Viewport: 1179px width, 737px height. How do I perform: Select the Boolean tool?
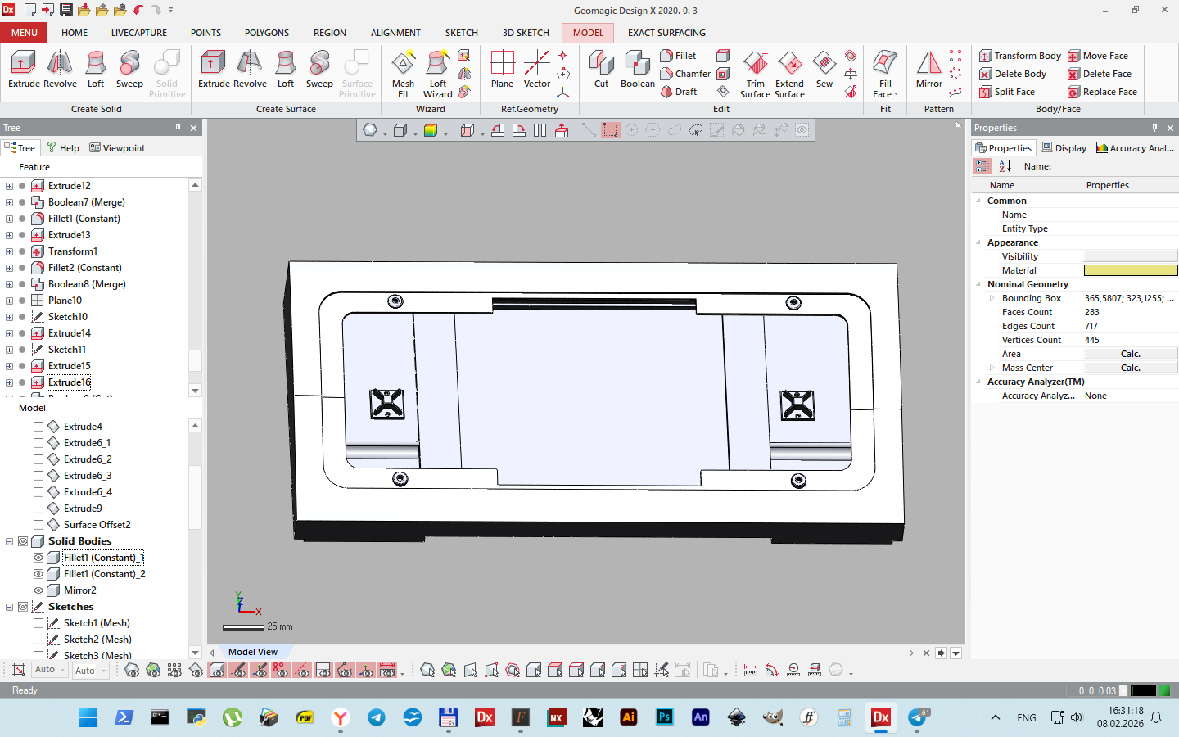point(638,69)
